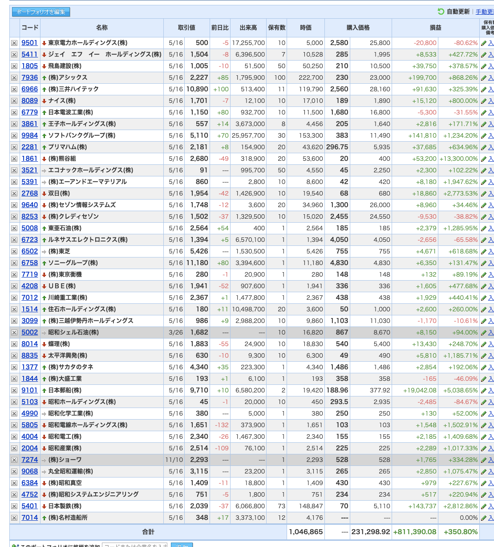Click the 名称 column header
The height and width of the screenshot is (547, 494).
[x=102, y=28]
